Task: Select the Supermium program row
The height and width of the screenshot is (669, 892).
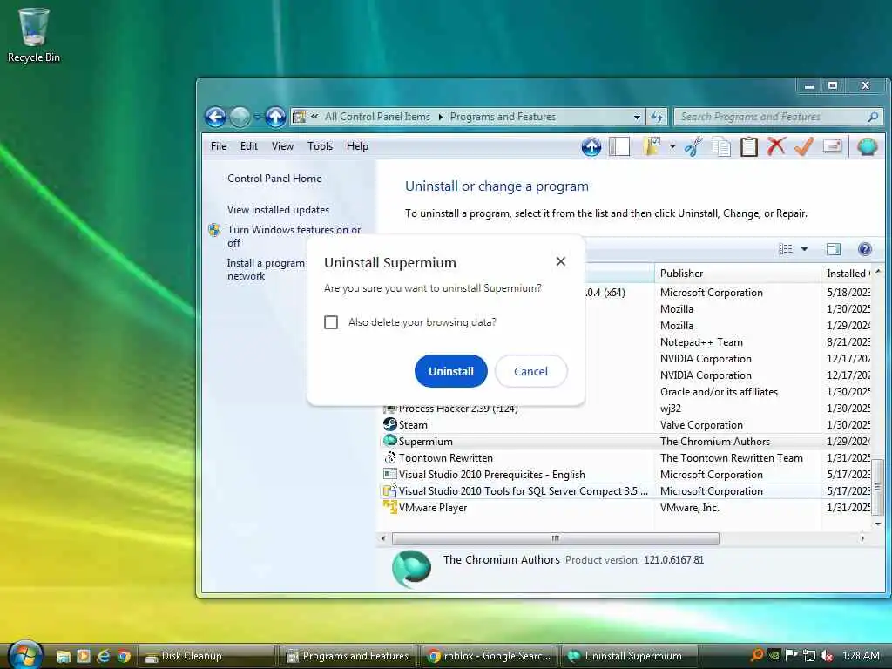Action: [625, 442]
